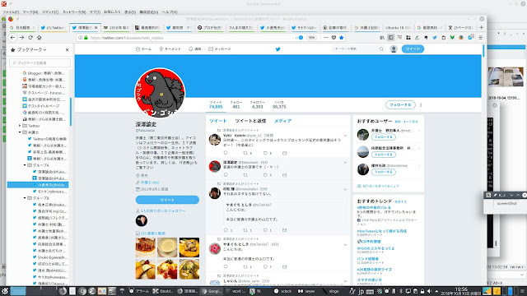The image size is (527, 296).
Task: Like the YUKI Keiichi retweeted tweet
Action: tap(265, 153)
